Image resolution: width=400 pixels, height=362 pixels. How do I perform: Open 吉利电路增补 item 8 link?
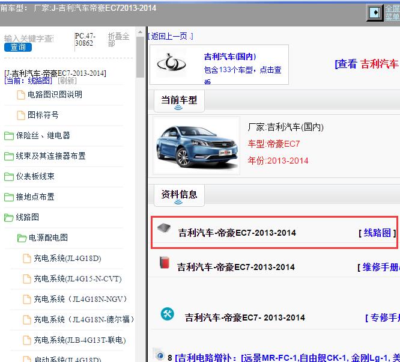[287, 357]
